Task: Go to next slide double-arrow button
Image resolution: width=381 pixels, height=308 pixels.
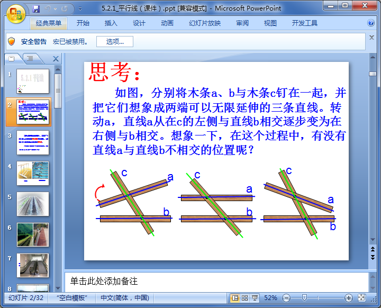Action: tap(373, 257)
